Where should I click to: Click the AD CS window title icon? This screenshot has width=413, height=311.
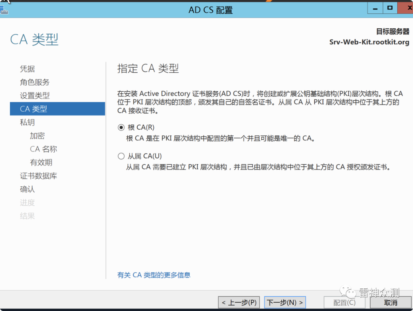click(x=4, y=11)
